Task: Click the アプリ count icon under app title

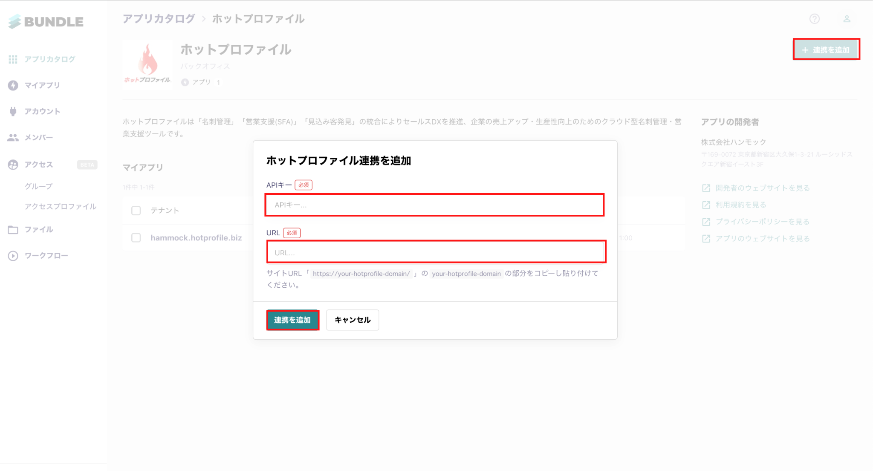Action: pos(185,82)
